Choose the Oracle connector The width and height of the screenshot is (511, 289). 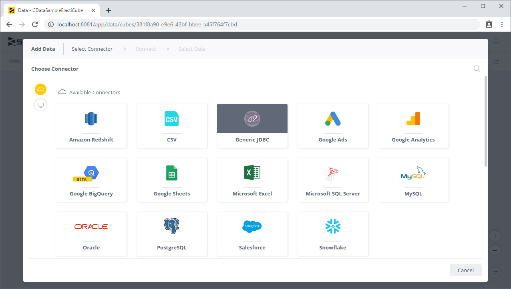[91, 233]
